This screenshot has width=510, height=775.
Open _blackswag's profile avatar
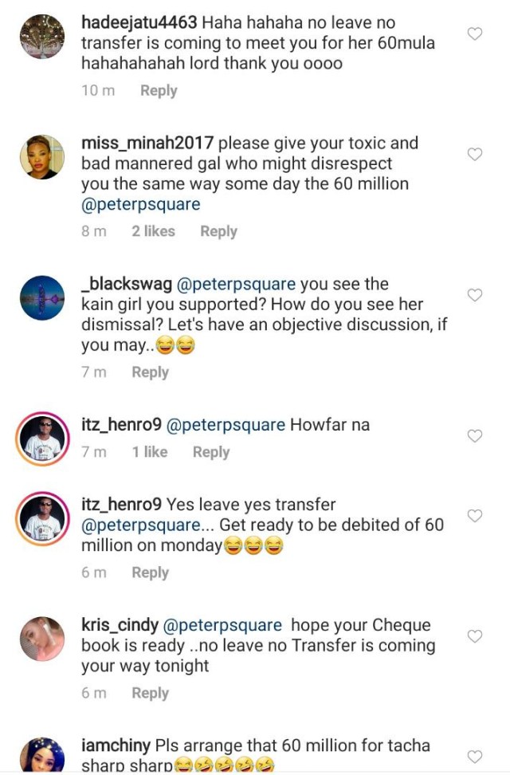point(41,298)
